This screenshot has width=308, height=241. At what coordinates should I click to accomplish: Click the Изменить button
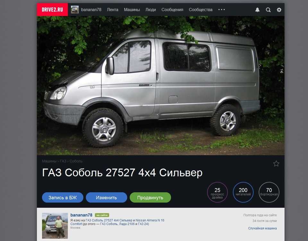coord(107,197)
